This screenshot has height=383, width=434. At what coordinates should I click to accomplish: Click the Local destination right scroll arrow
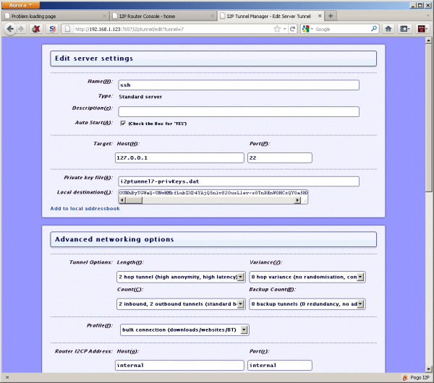(297, 200)
